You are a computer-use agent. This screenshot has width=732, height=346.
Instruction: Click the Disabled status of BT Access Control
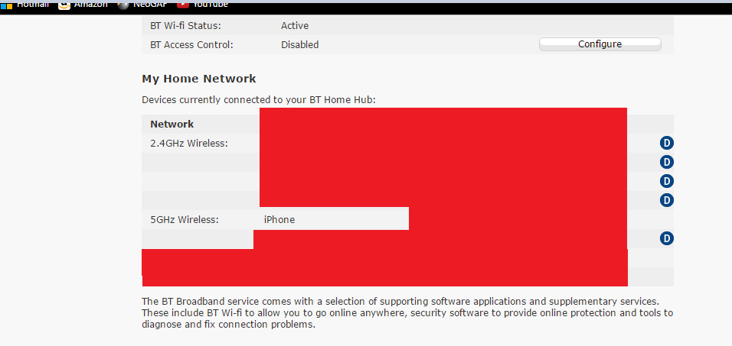pyautogui.click(x=299, y=45)
